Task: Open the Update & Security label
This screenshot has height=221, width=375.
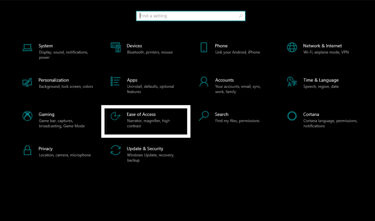Action: tap(145, 149)
